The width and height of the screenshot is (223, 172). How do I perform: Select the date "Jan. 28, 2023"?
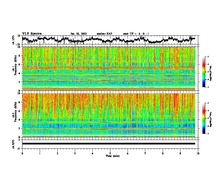pos(79,34)
